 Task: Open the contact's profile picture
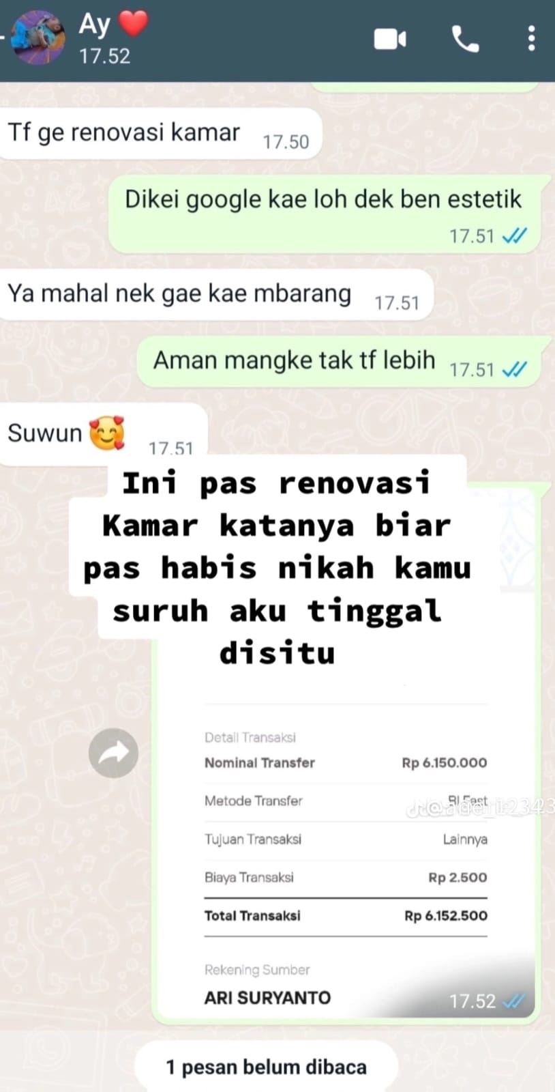tap(40, 38)
